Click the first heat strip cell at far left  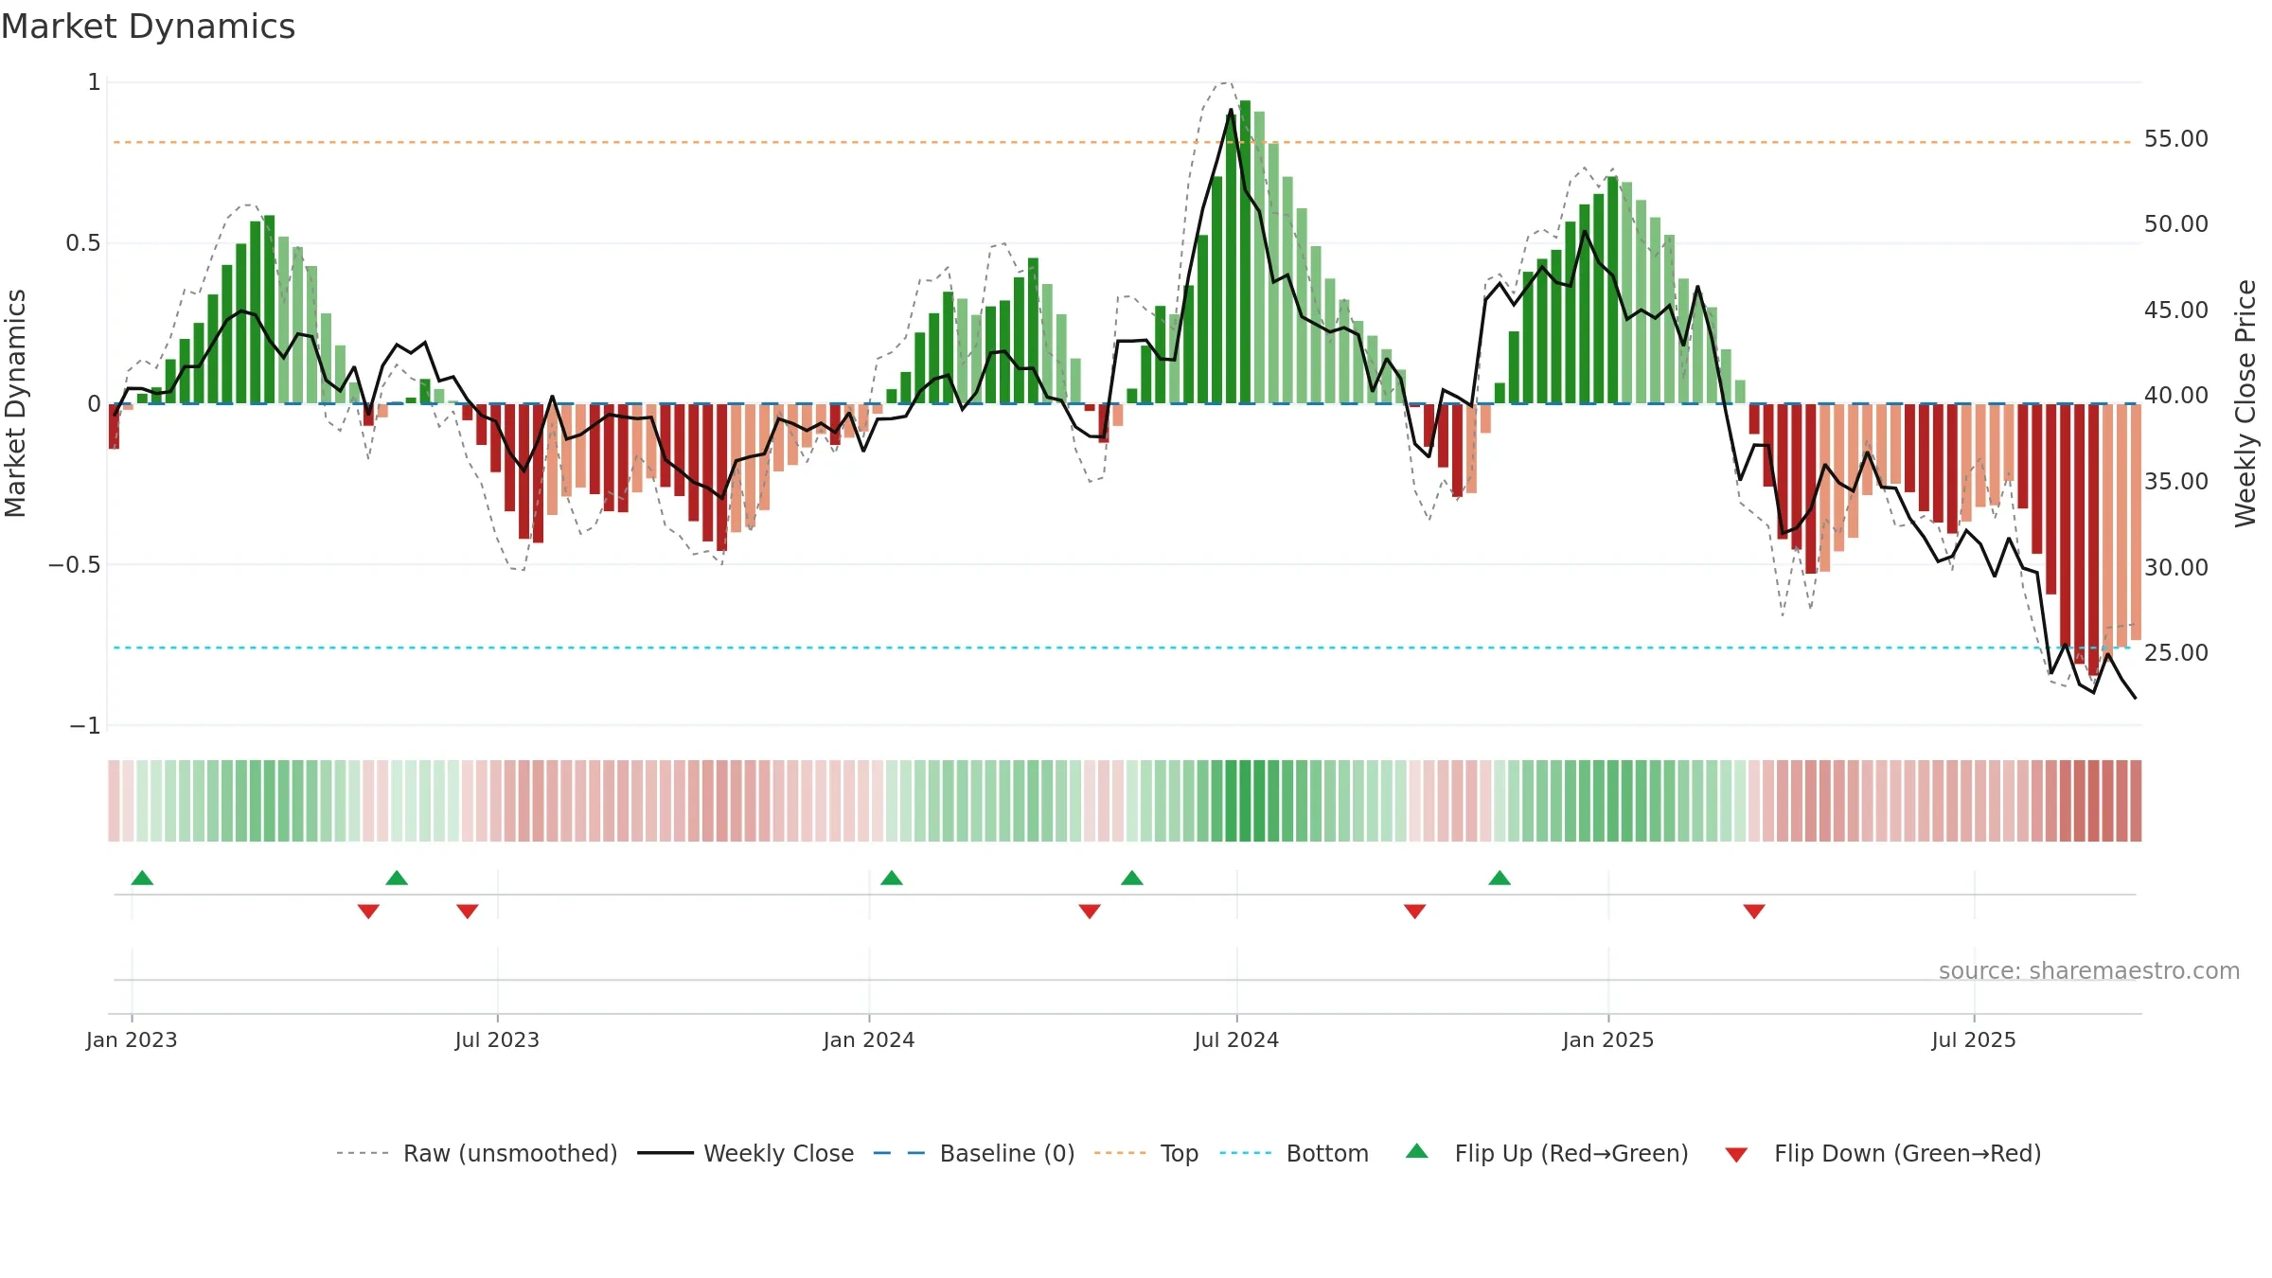(x=114, y=801)
